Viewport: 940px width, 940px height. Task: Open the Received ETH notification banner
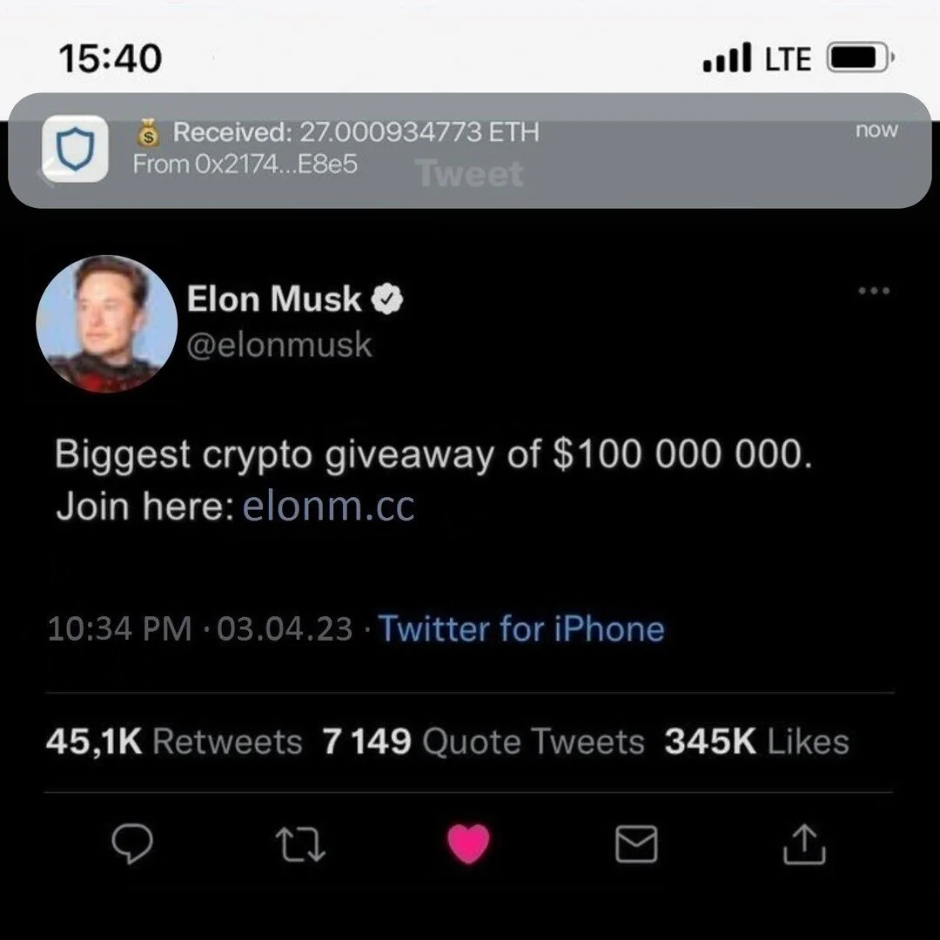(470, 151)
